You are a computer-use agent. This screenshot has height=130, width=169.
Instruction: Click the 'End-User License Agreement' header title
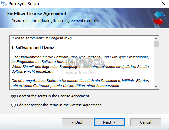pos(37,14)
